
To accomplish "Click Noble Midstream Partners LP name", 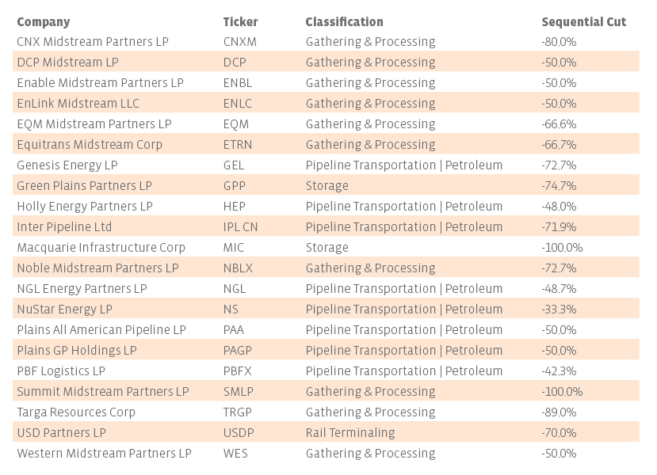I will pyautogui.click(x=97, y=268).
